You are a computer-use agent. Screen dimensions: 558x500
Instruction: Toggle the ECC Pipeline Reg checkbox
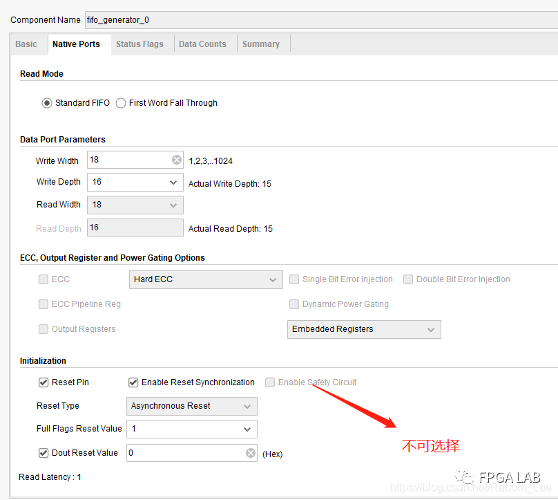44,304
